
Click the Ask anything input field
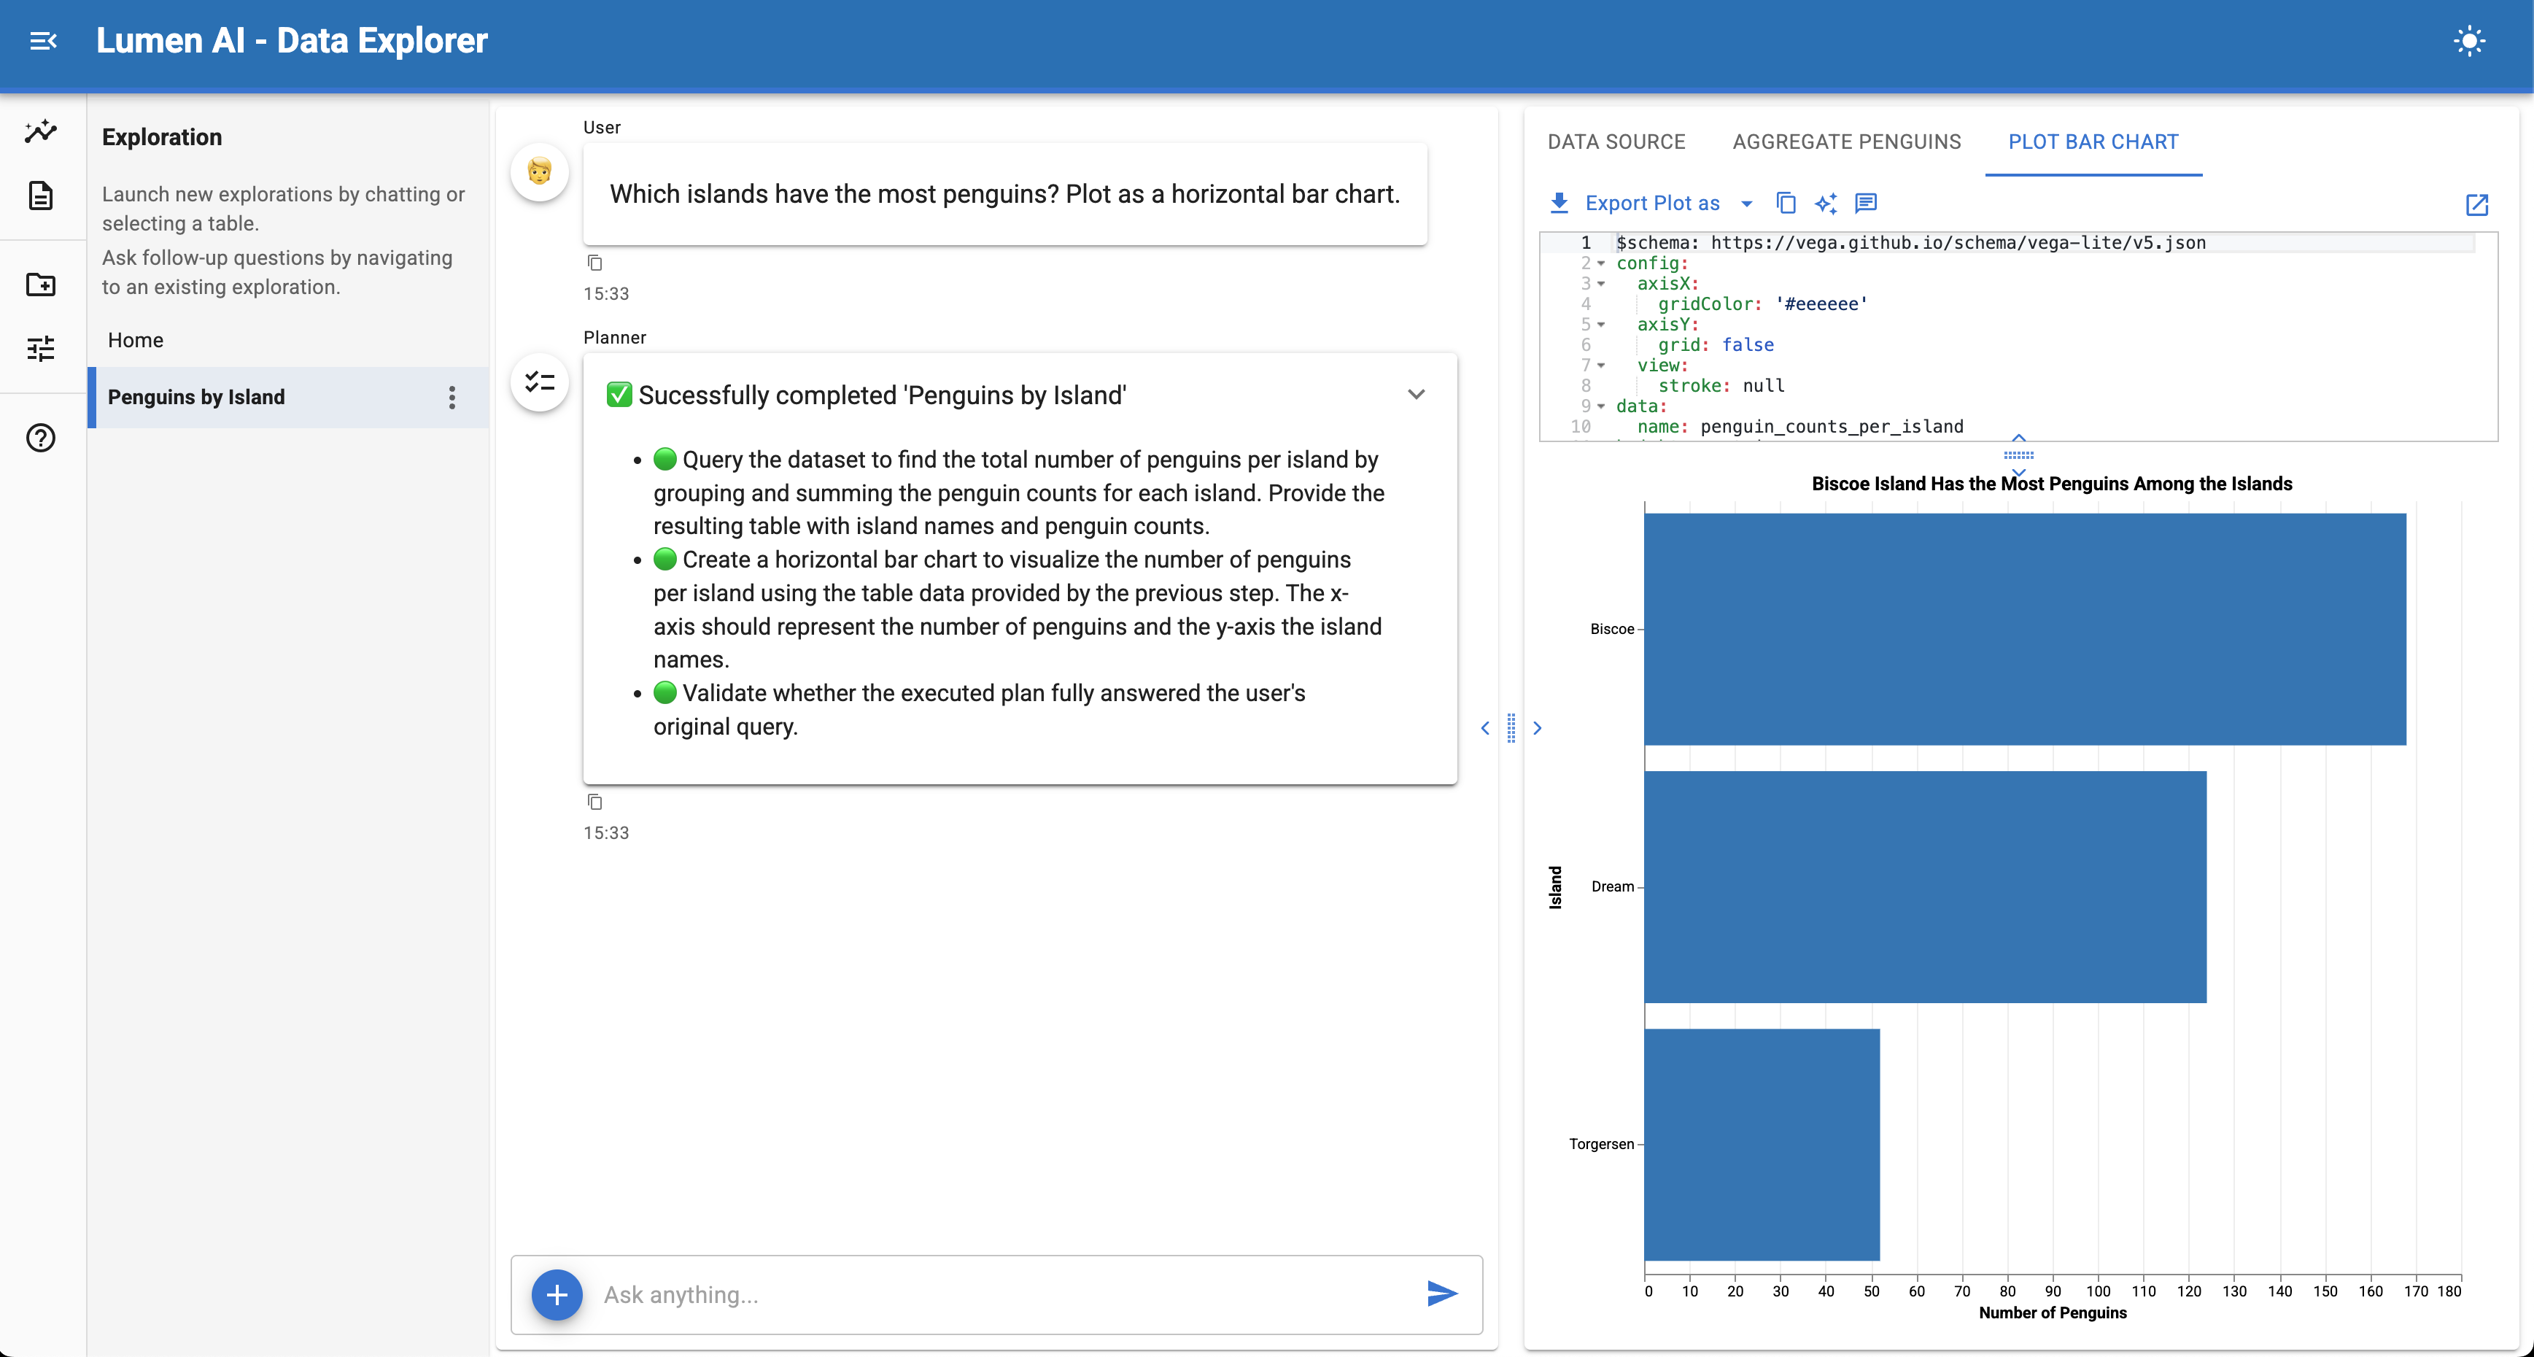[x=1004, y=1295]
